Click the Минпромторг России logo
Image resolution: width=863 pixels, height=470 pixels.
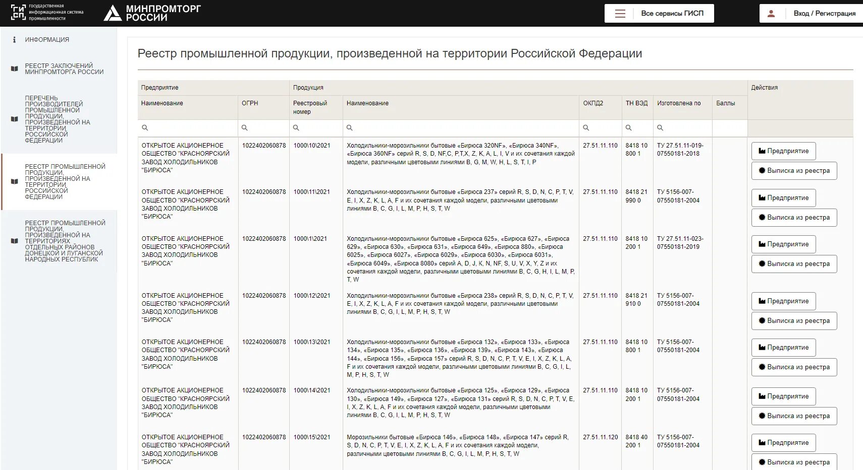(152, 13)
